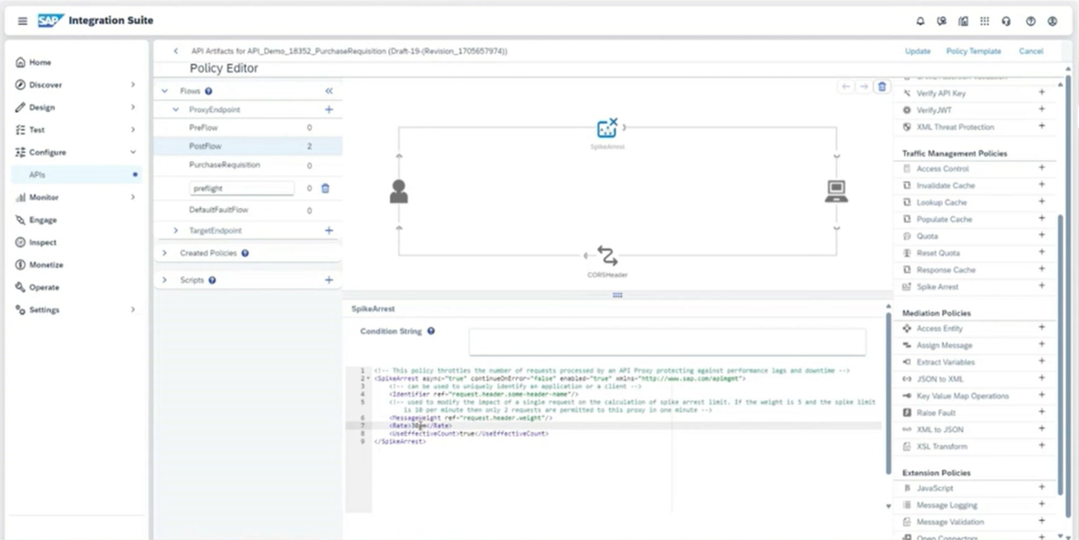Viewport: 1079px width, 540px height.
Task: Collapse the flows panel with double chevron
Action: pos(328,91)
